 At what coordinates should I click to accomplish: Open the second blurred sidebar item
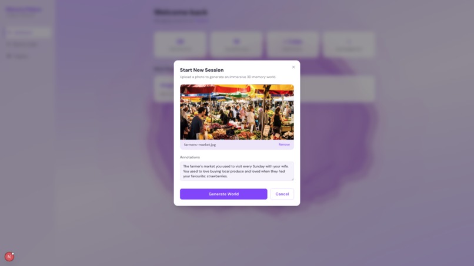coord(22,45)
